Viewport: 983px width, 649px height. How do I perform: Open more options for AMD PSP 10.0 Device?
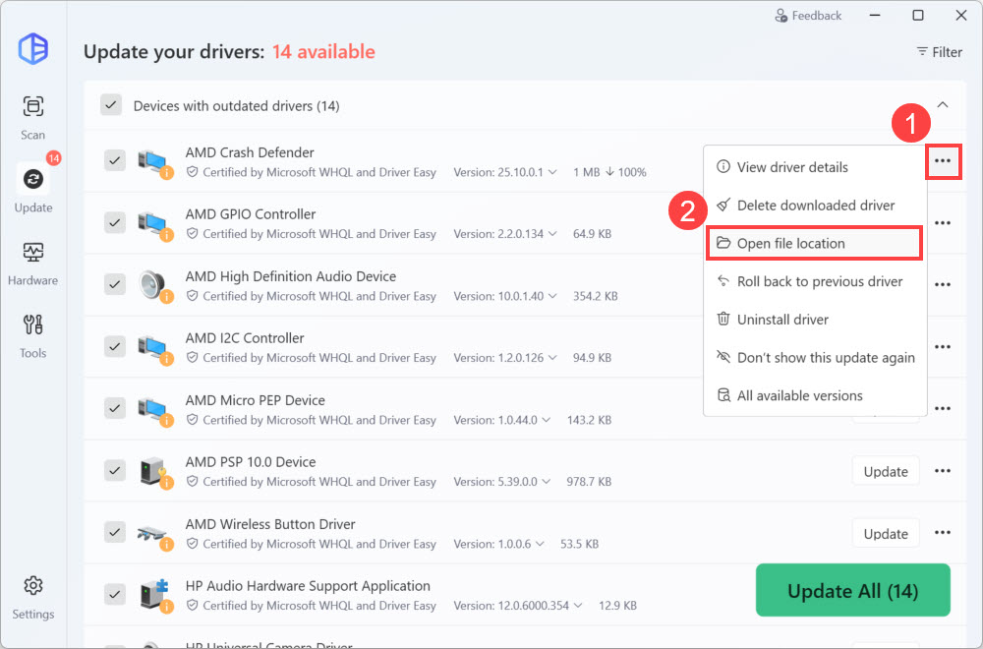(943, 472)
